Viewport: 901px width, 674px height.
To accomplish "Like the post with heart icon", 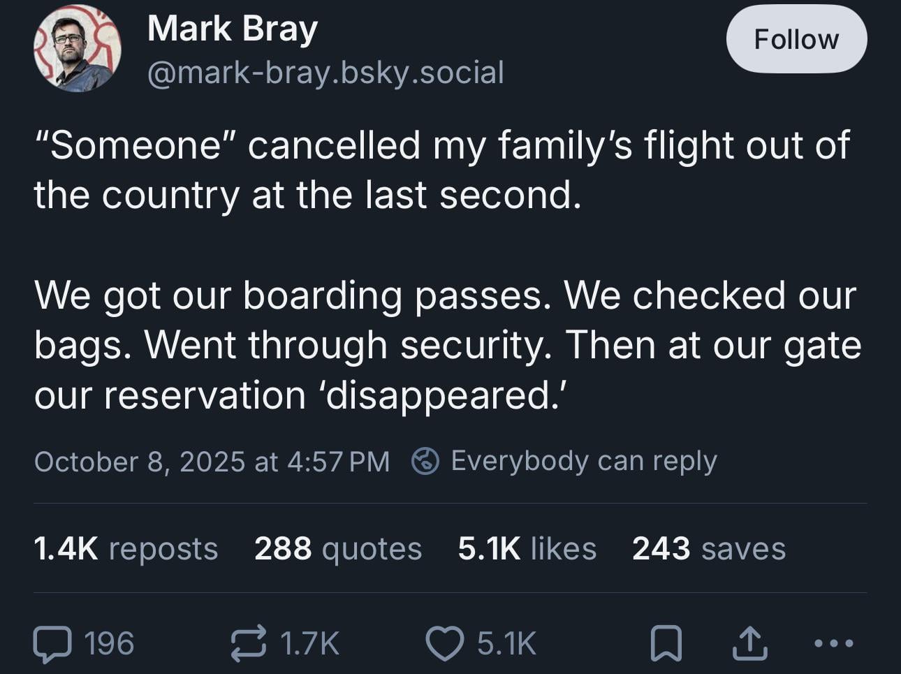I will click(x=445, y=643).
